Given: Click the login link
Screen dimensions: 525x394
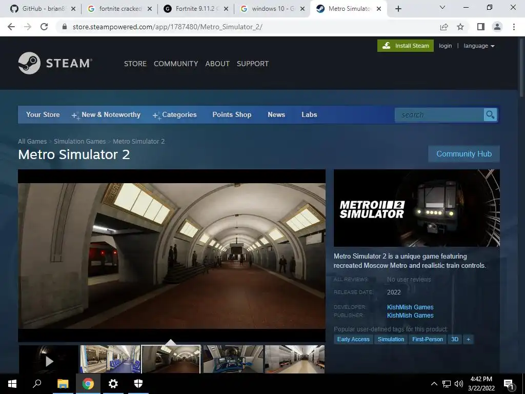Looking at the screenshot, I should click(x=446, y=46).
